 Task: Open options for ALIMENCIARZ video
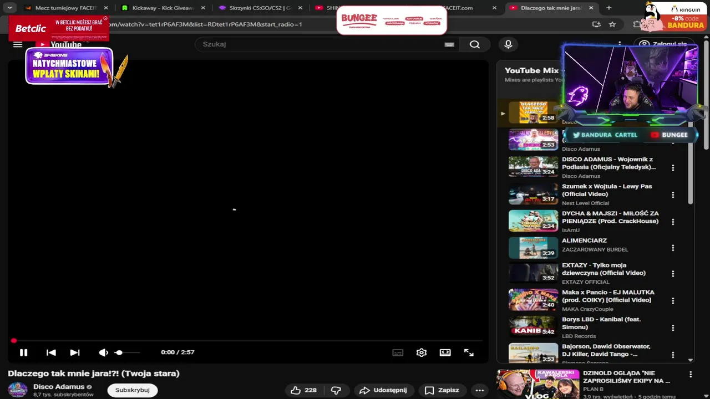click(x=673, y=248)
